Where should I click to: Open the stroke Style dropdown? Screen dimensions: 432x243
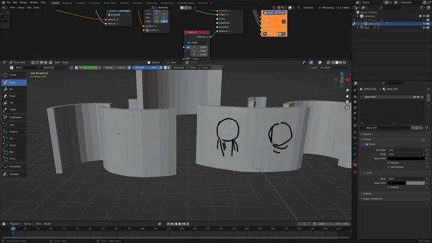[x=406, y=155]
